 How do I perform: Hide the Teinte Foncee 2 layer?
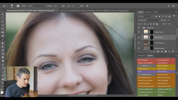point(139,48)
